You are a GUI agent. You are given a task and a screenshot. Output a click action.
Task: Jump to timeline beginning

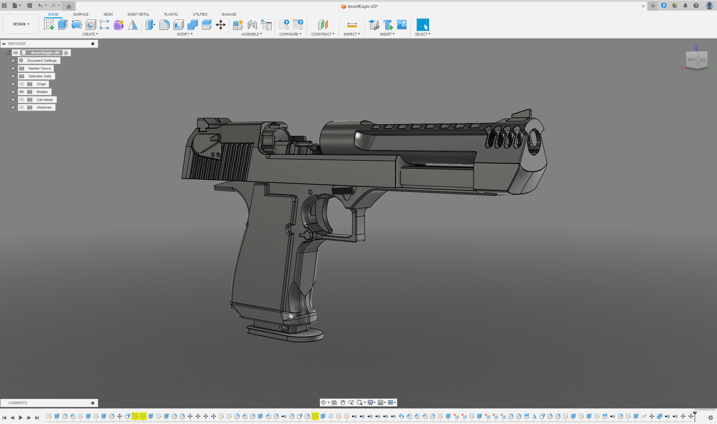pyautogui.click(x=4, y=417)
